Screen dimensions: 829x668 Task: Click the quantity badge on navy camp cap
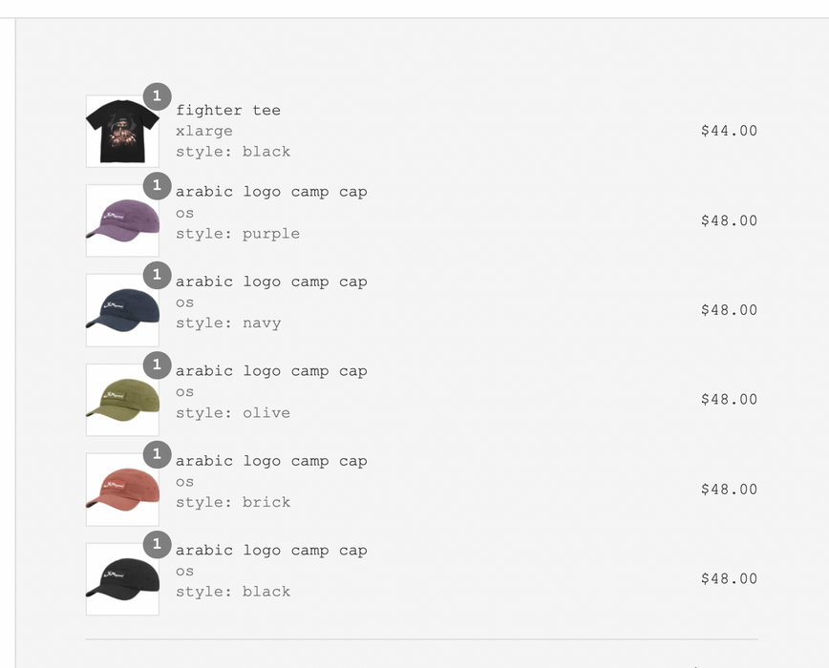pyautogui.click(x=157, y=275)
